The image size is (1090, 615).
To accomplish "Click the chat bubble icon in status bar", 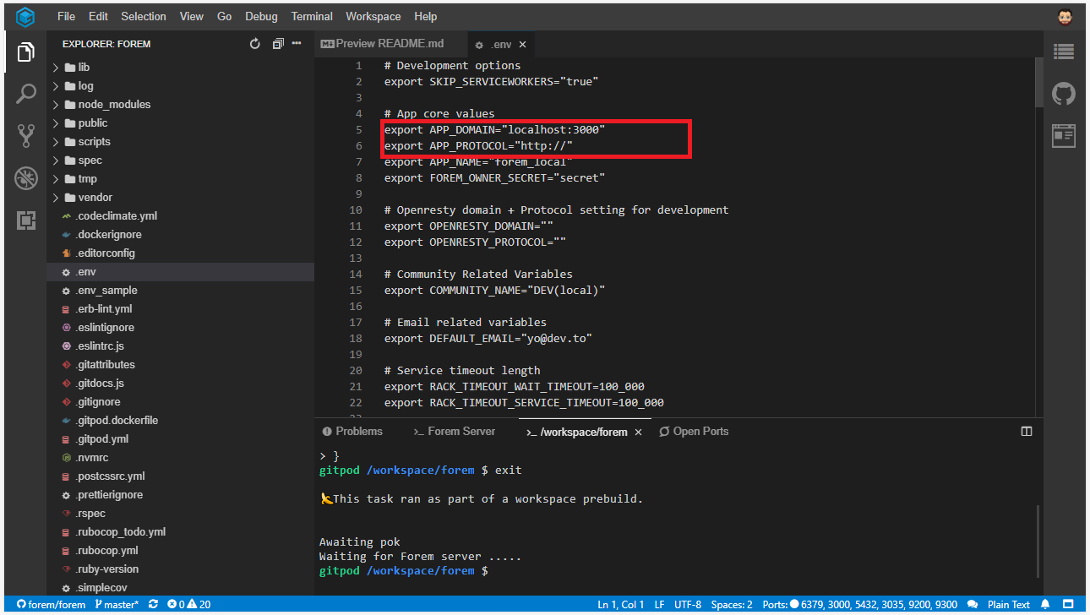I will [973, 604].
